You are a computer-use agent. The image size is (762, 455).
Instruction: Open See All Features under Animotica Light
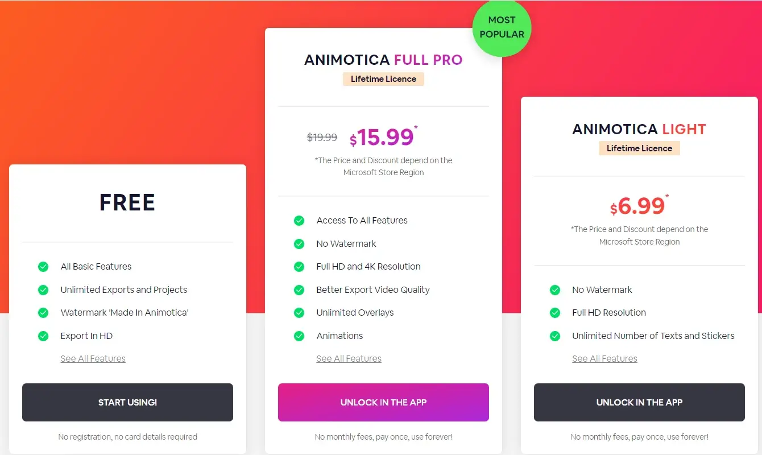click(x=605, y=359)
